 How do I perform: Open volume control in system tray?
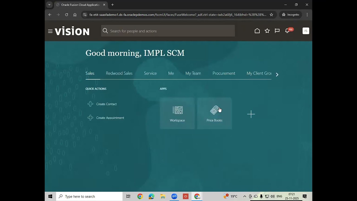[272, 197]
